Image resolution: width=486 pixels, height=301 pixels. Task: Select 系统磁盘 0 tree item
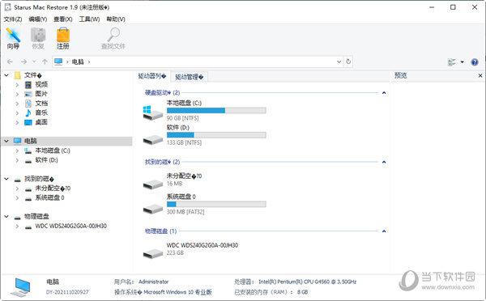(x=49, y=197)
